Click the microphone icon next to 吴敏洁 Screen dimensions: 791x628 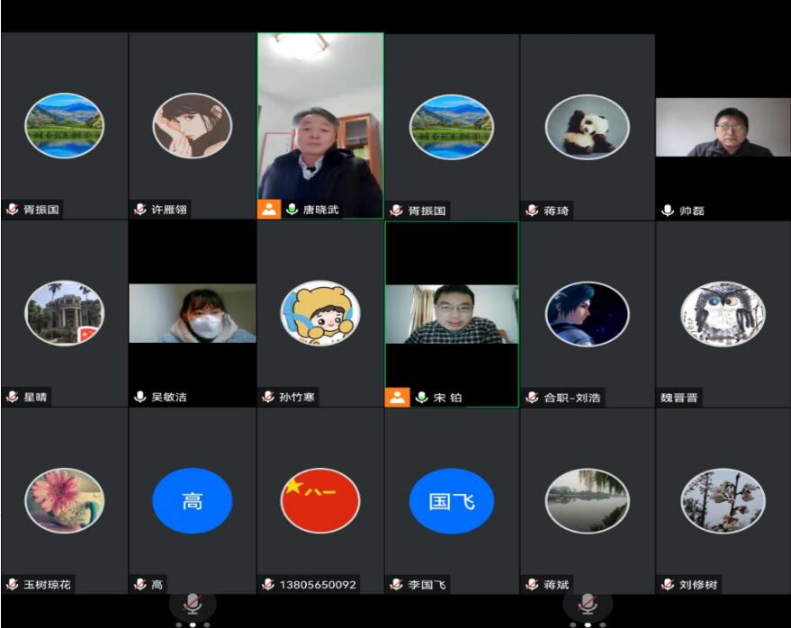[140, 397]
